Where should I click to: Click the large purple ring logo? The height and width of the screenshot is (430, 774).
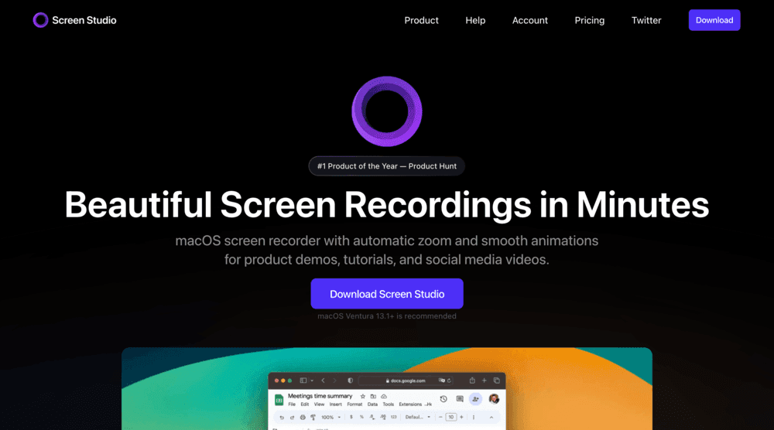tap(386, 111)
